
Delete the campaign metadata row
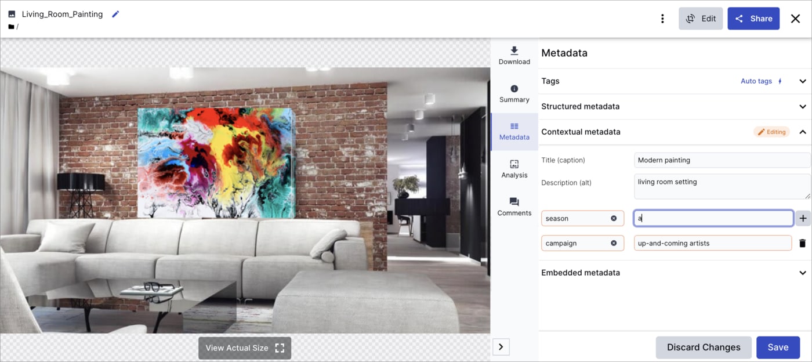(803, 243)
